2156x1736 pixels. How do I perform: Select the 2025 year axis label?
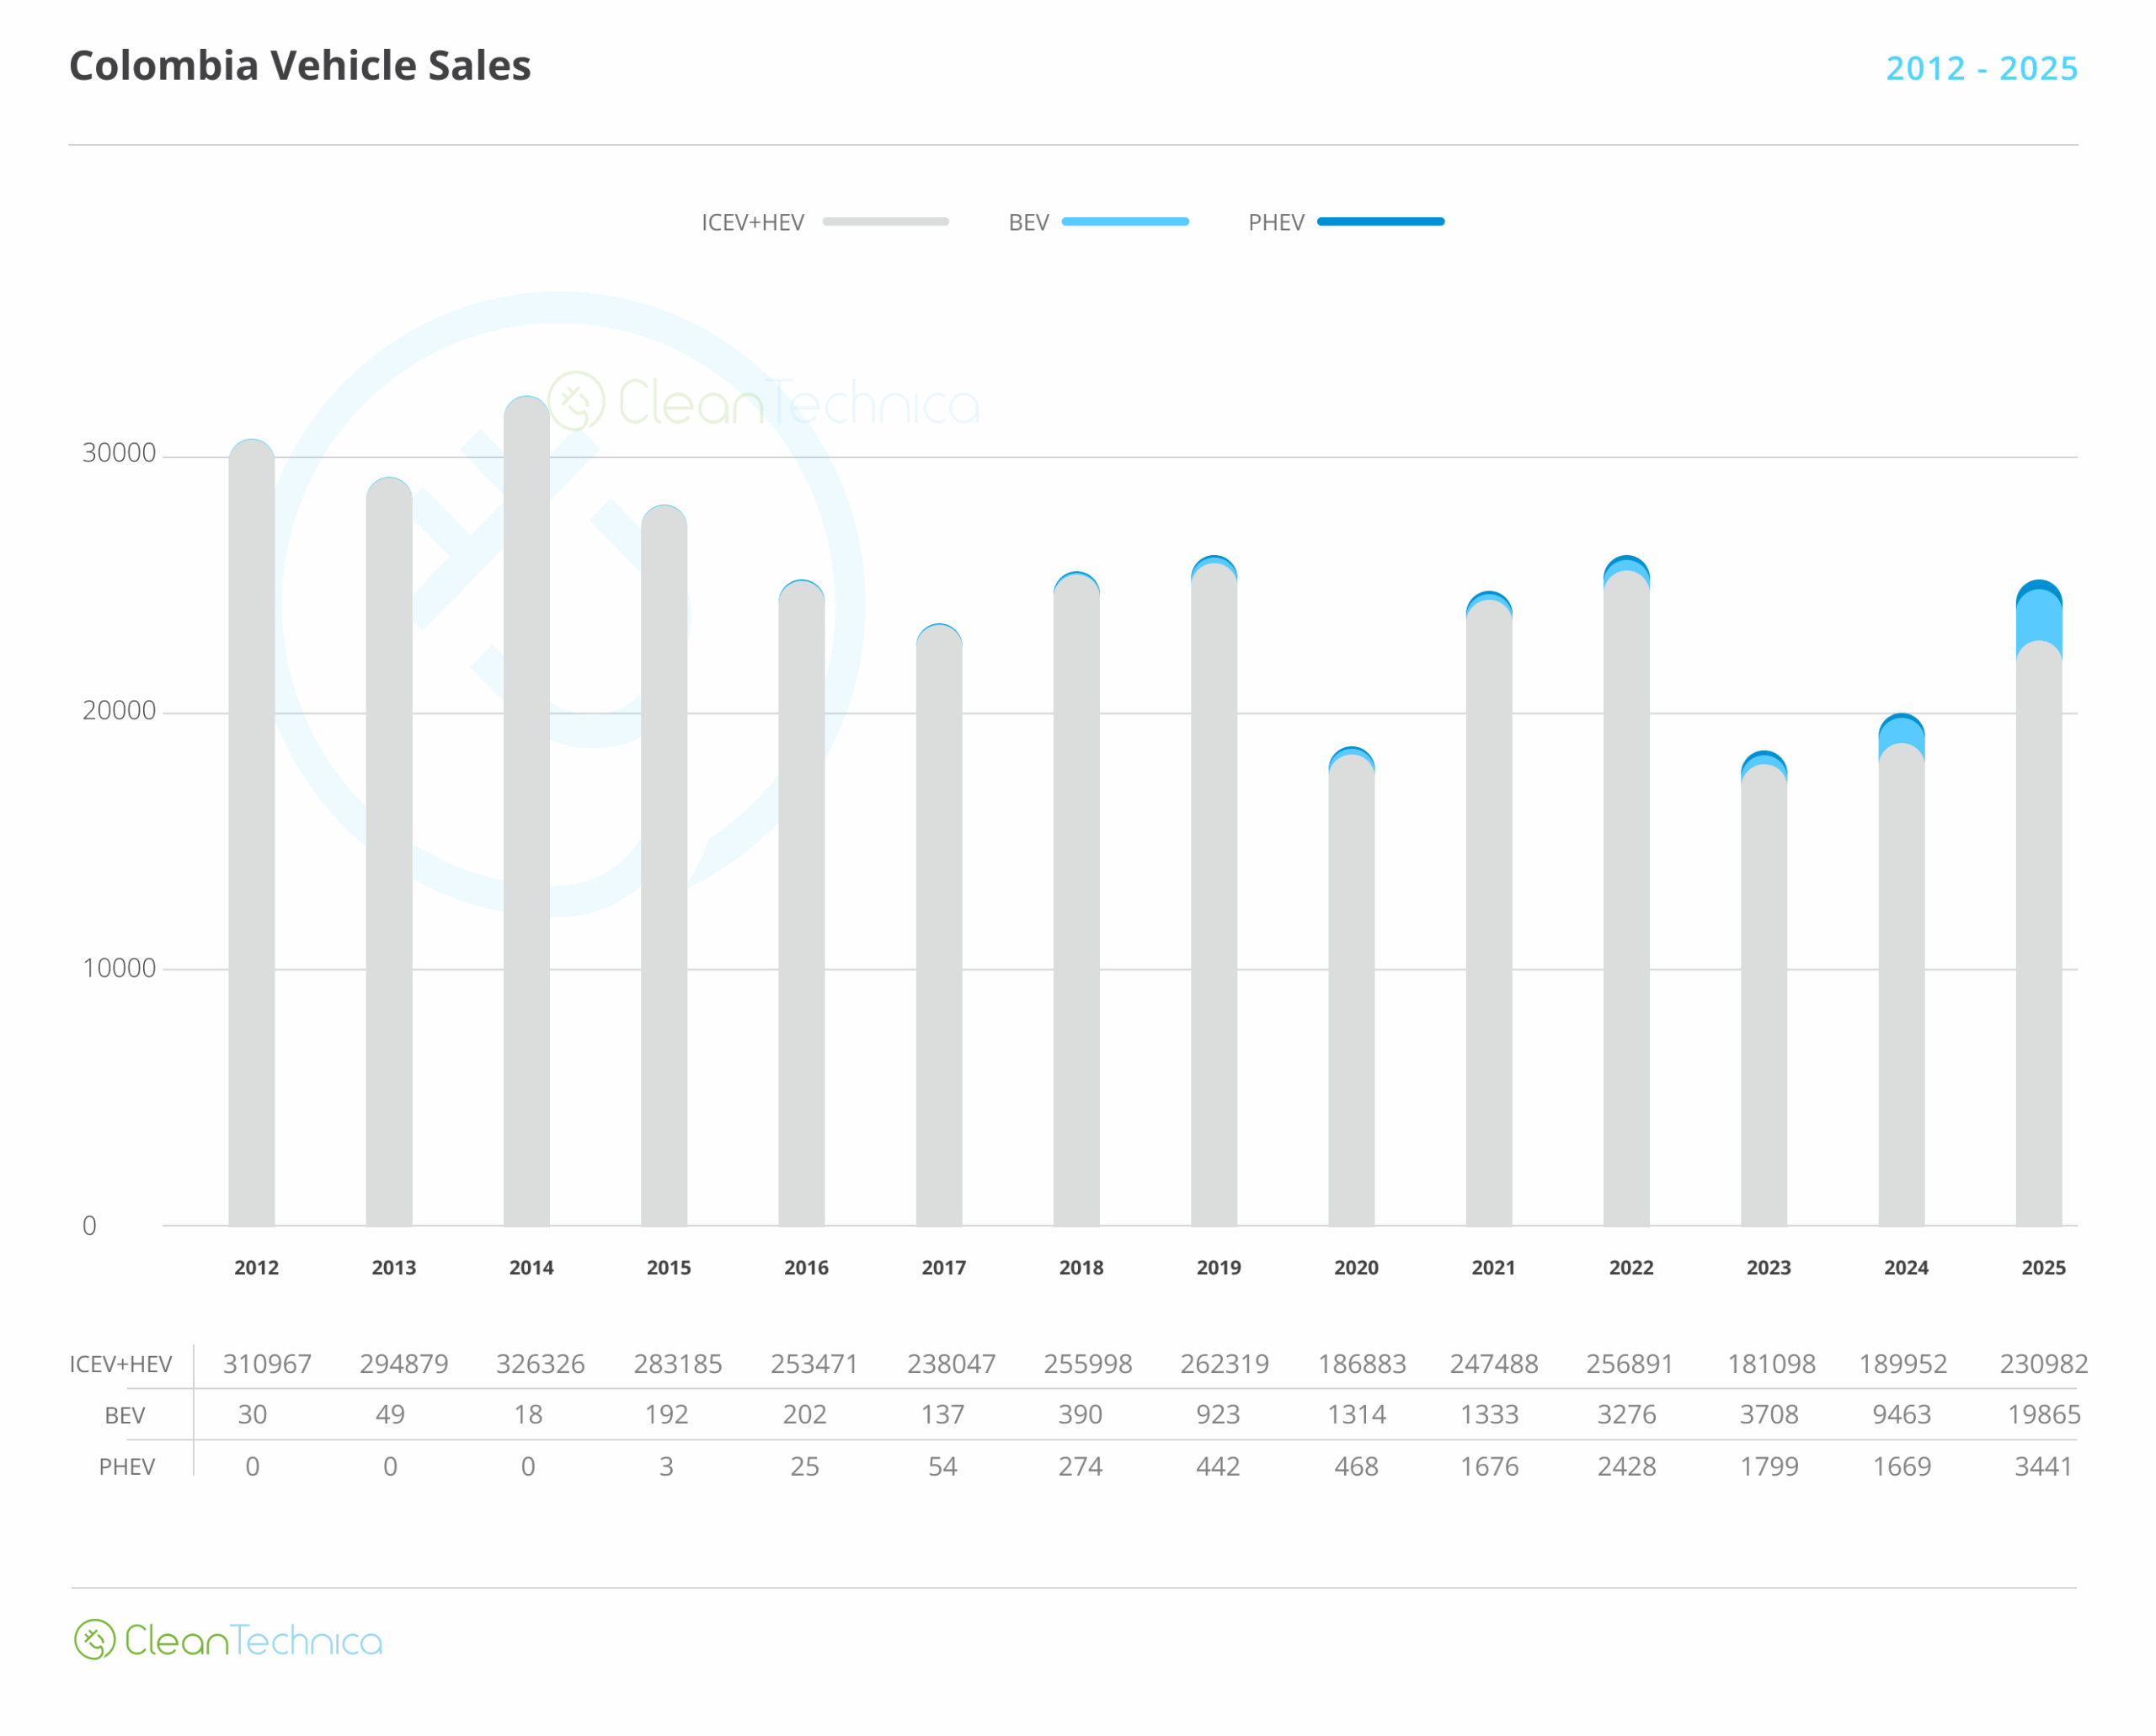2043,1268
